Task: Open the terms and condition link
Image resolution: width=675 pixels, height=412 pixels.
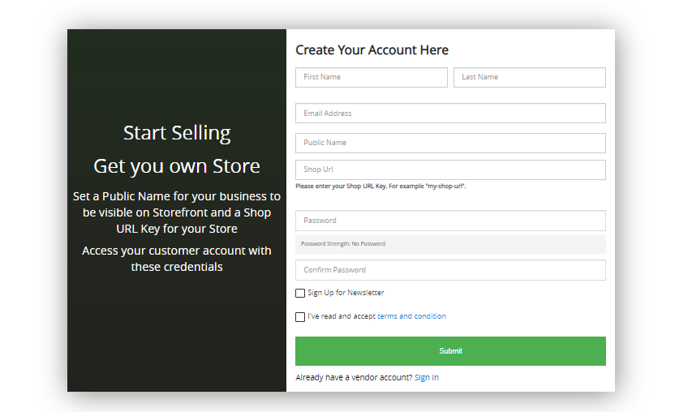Action: [411, 316]
